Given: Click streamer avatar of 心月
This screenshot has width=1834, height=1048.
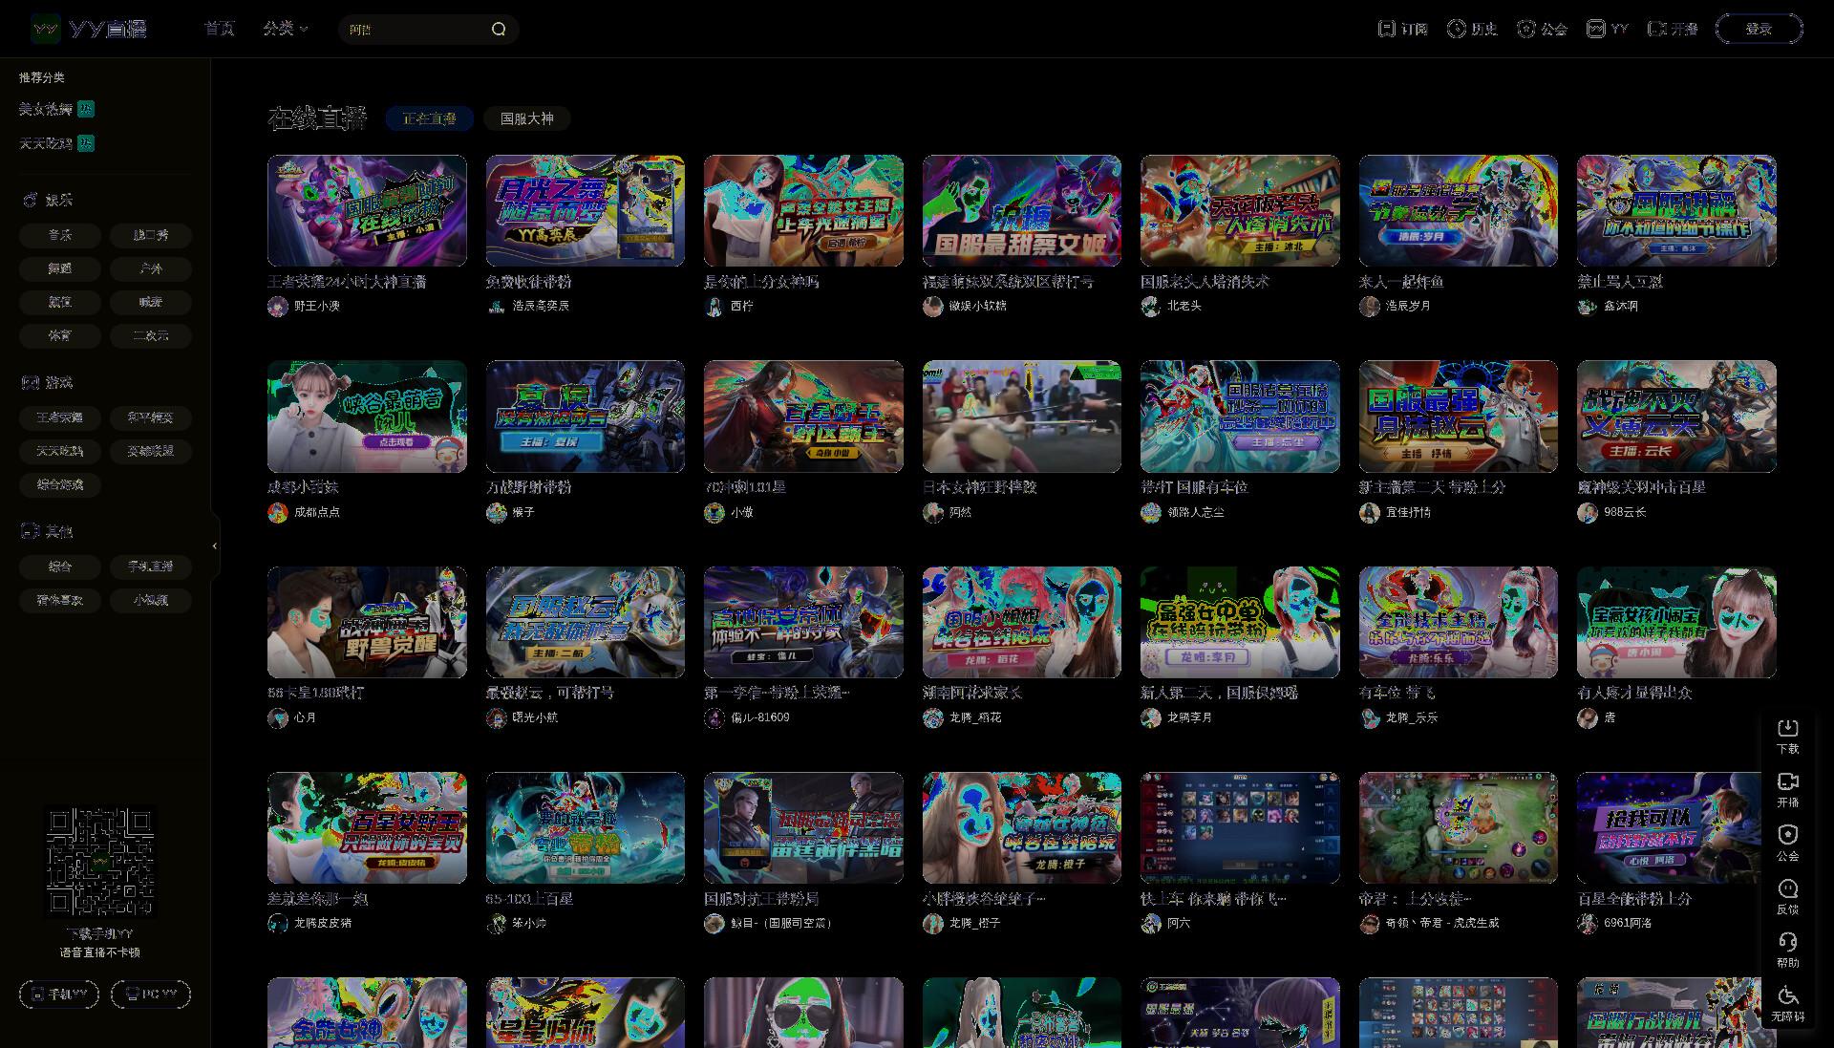Looking at the screenshot, I should tap(278, 718).
